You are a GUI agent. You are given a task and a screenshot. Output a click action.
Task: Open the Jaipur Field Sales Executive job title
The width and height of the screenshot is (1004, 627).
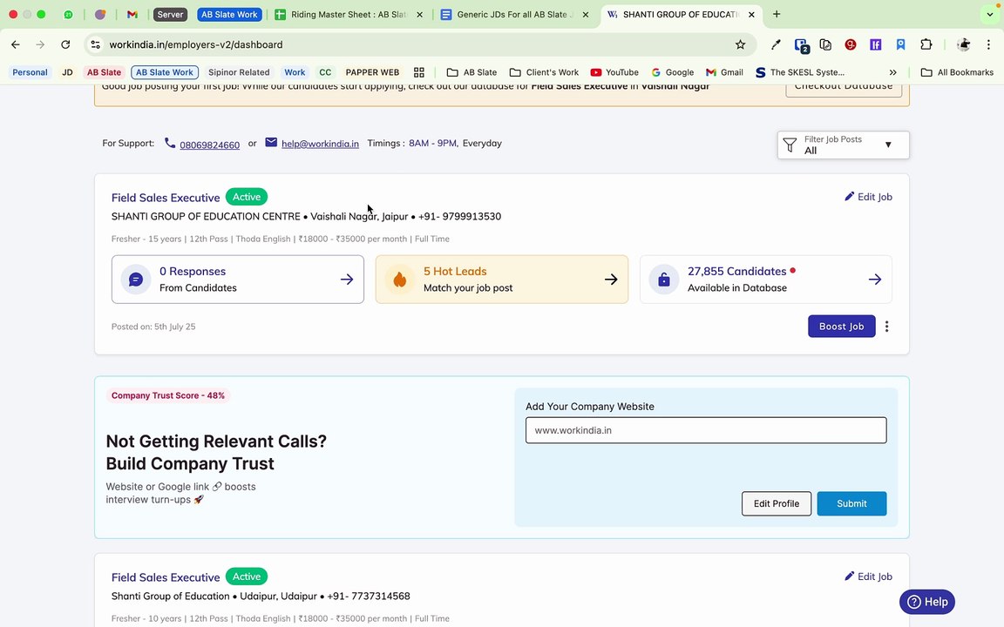click(x=166, y=198)
